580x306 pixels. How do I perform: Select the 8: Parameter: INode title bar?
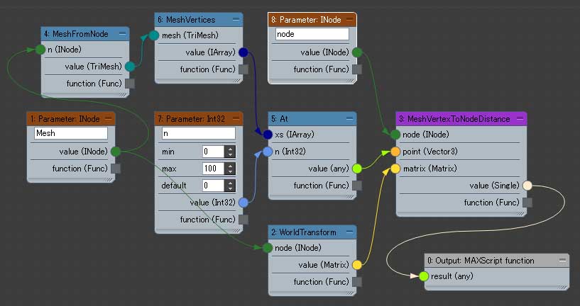(312, 20)
